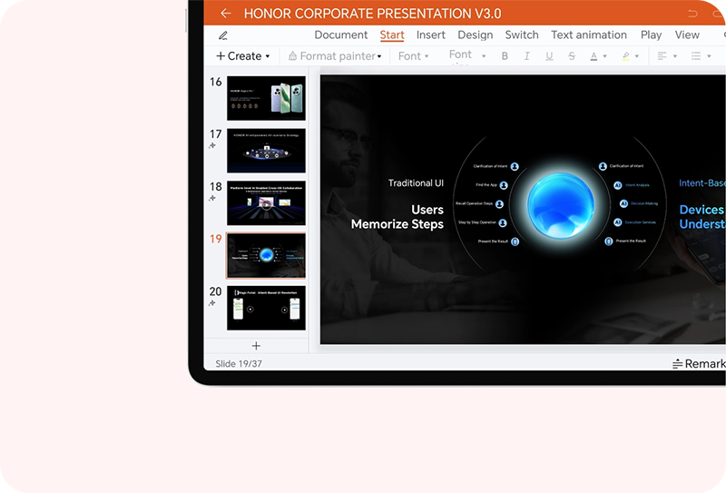Open the Play tab
The height and width of the screenshot is (493, 726).
click(651, 35)
